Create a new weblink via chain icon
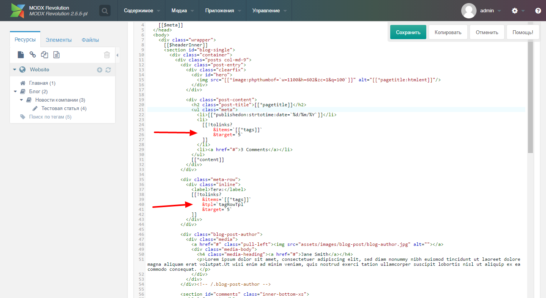The width and height of the screenshot is (546, 298). coord(33,55)
